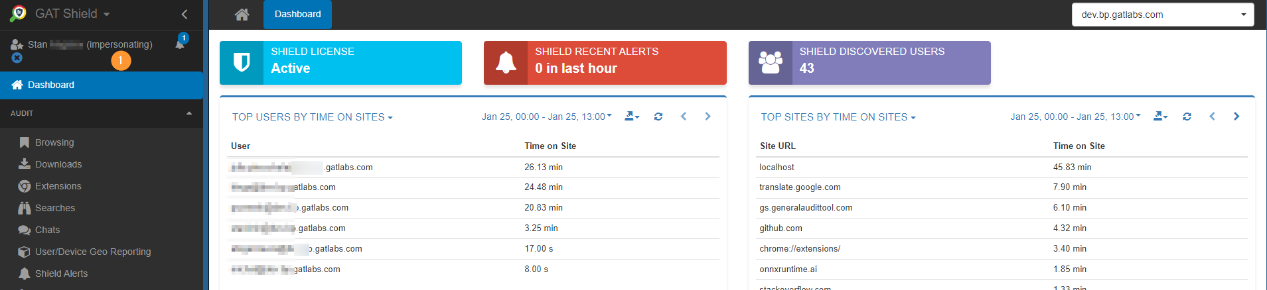Open User/Device Geo Reporting
This screenshot has height=290, width=1267.
point(93,252)
